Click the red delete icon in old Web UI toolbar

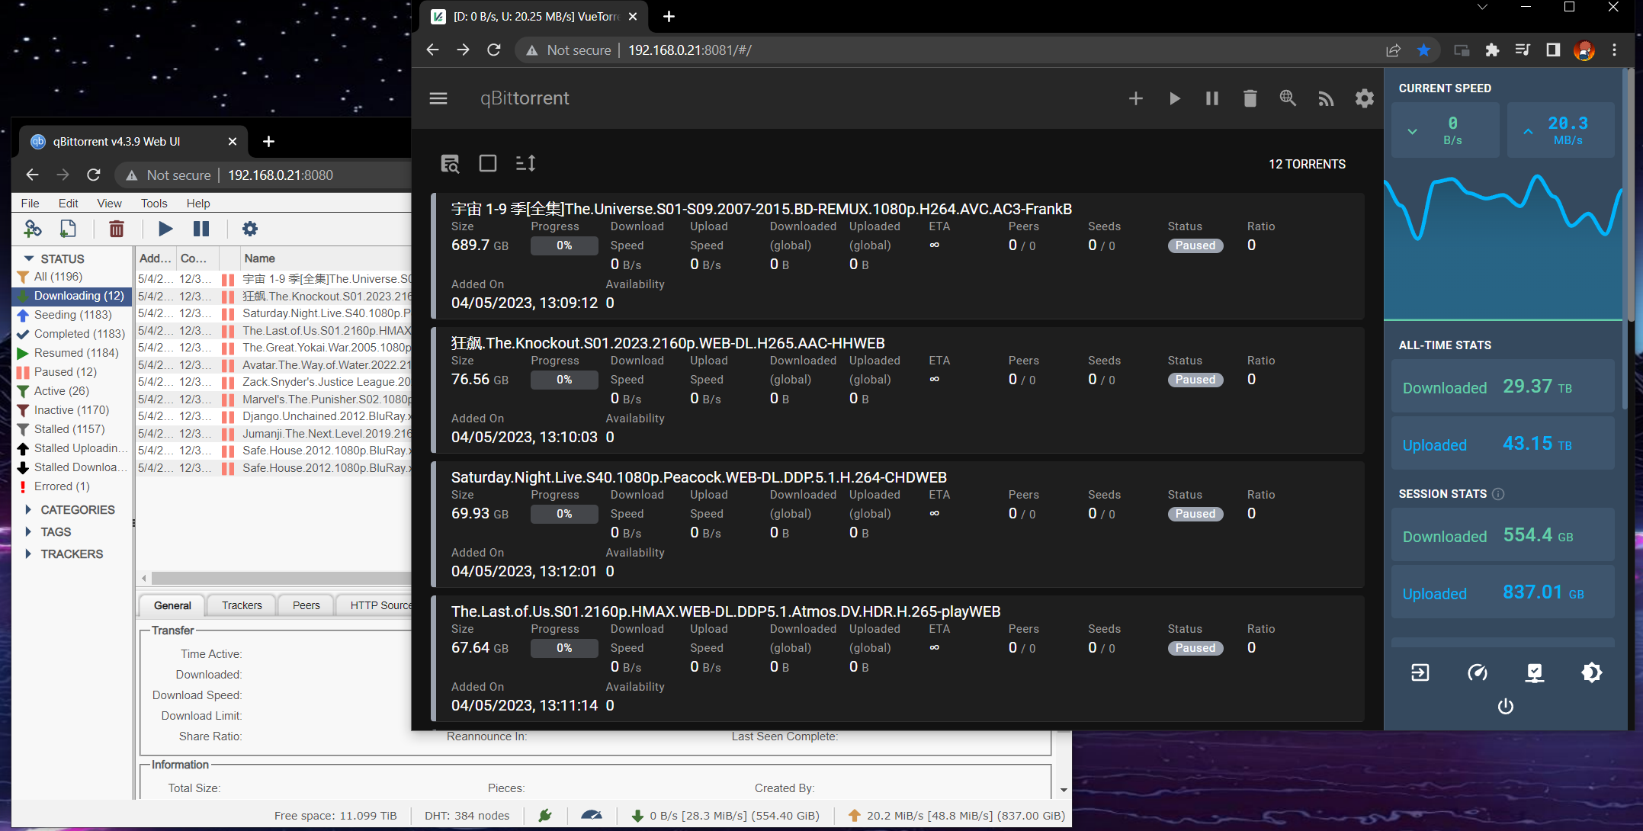point(117,229)
